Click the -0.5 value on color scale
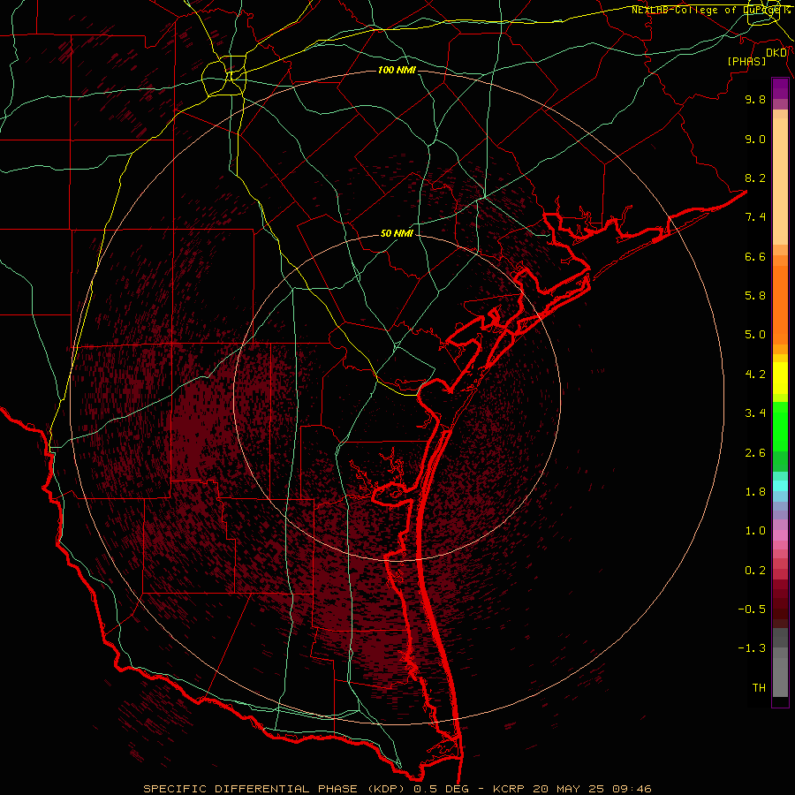Viewport: 795px width, 795px height. (x=752, y=609)
